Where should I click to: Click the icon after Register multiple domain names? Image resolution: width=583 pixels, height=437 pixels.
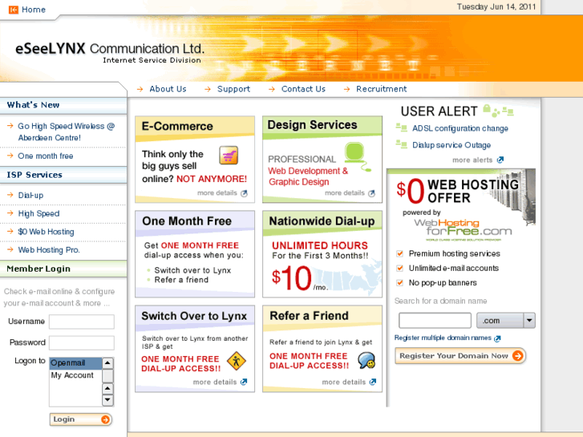(x=497, y=338)
